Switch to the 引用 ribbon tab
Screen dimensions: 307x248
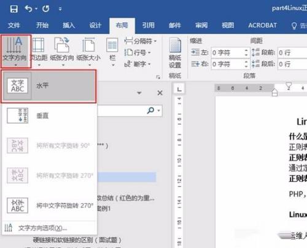[149, 25]
